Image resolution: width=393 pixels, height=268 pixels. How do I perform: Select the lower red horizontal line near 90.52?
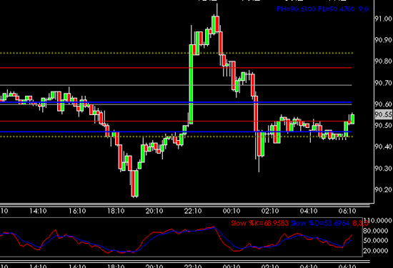(176, 121)
